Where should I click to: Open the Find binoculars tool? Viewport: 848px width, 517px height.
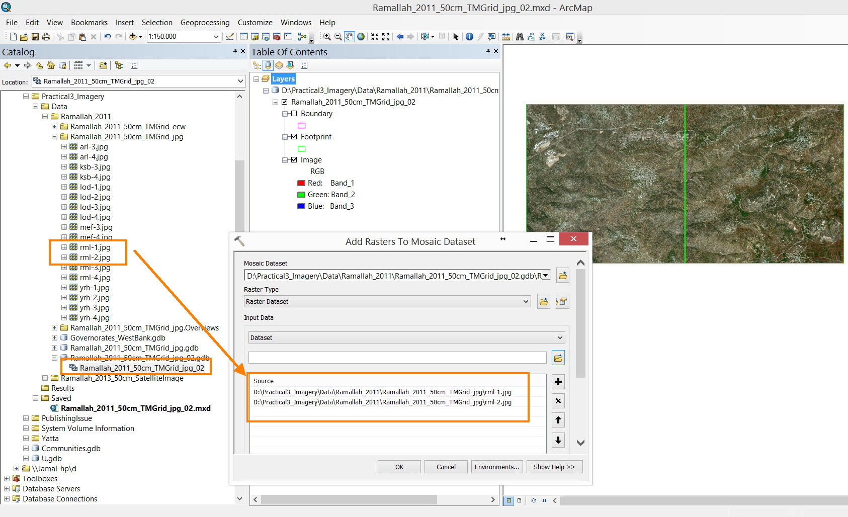520,37
